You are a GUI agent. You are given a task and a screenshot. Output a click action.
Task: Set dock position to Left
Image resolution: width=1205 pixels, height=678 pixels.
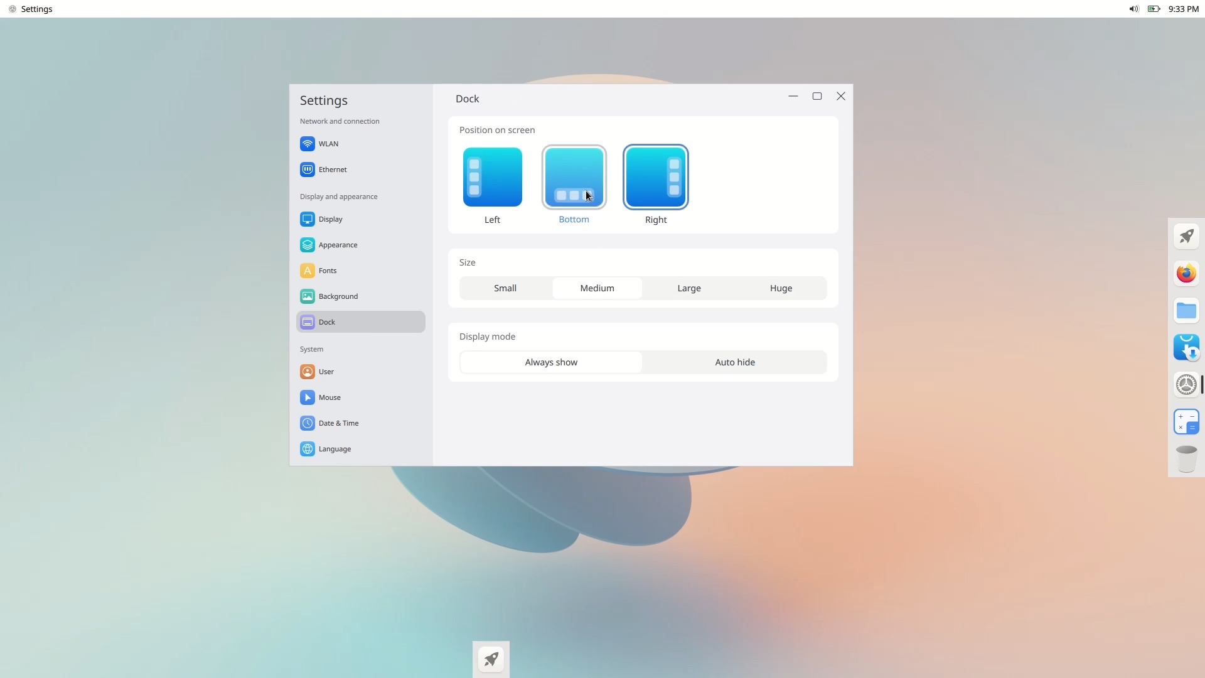492,177
